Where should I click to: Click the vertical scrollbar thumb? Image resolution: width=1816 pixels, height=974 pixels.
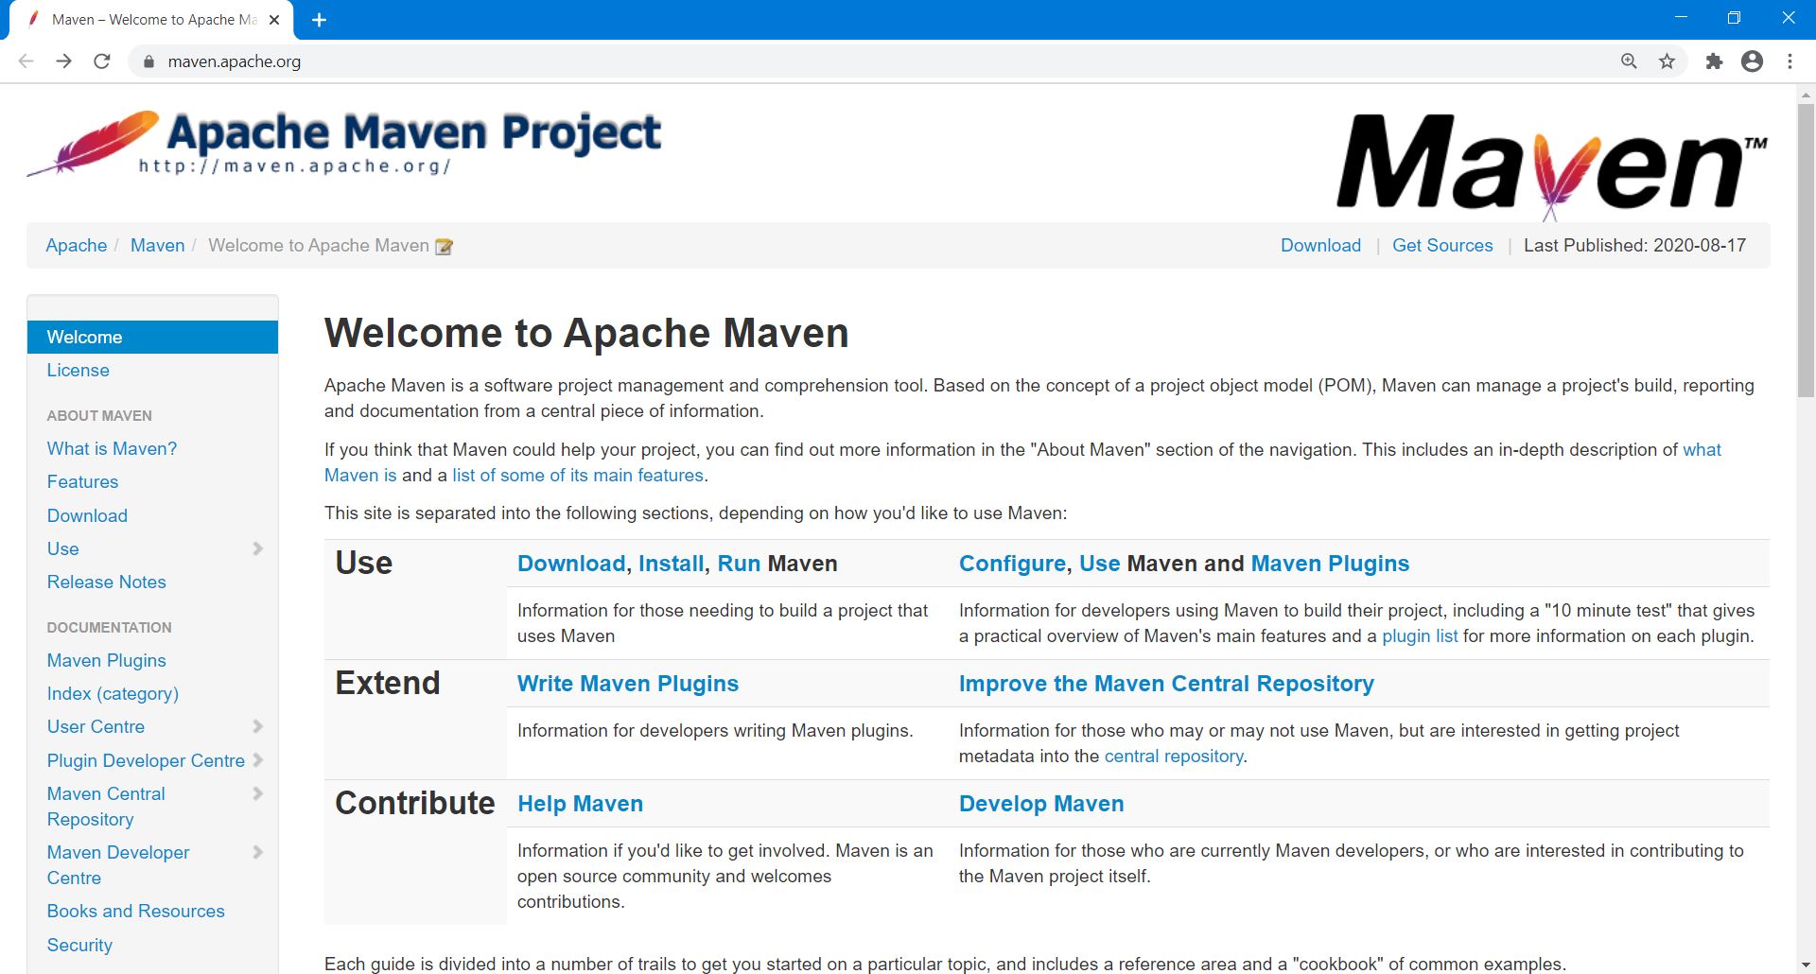click(1806, 251)
